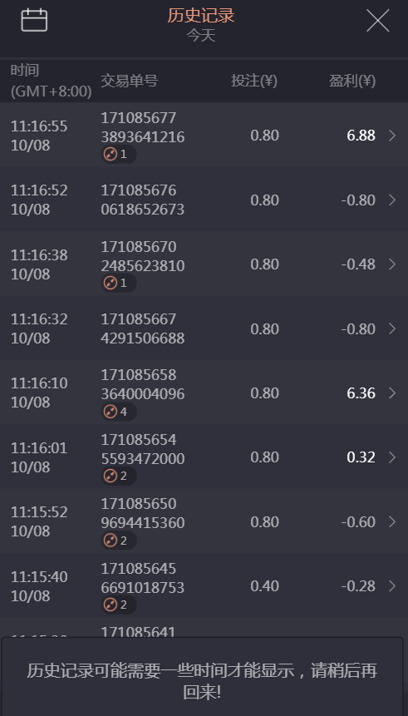Click the 盈利(¥) column header
408x716 pixels.
(x=352, y=81)
